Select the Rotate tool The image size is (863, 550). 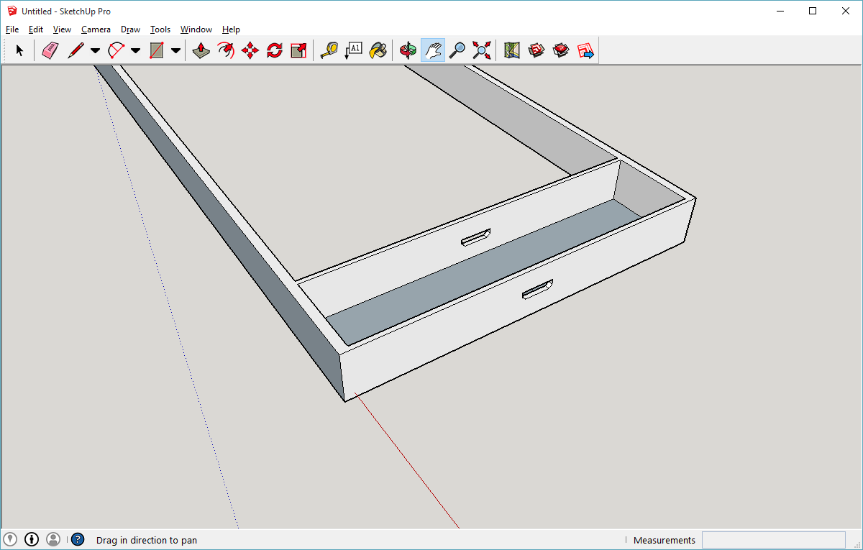pyautogui.click(x=275, y=50)
